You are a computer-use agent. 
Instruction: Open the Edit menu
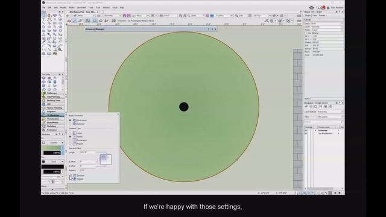(x=49, y=8)
